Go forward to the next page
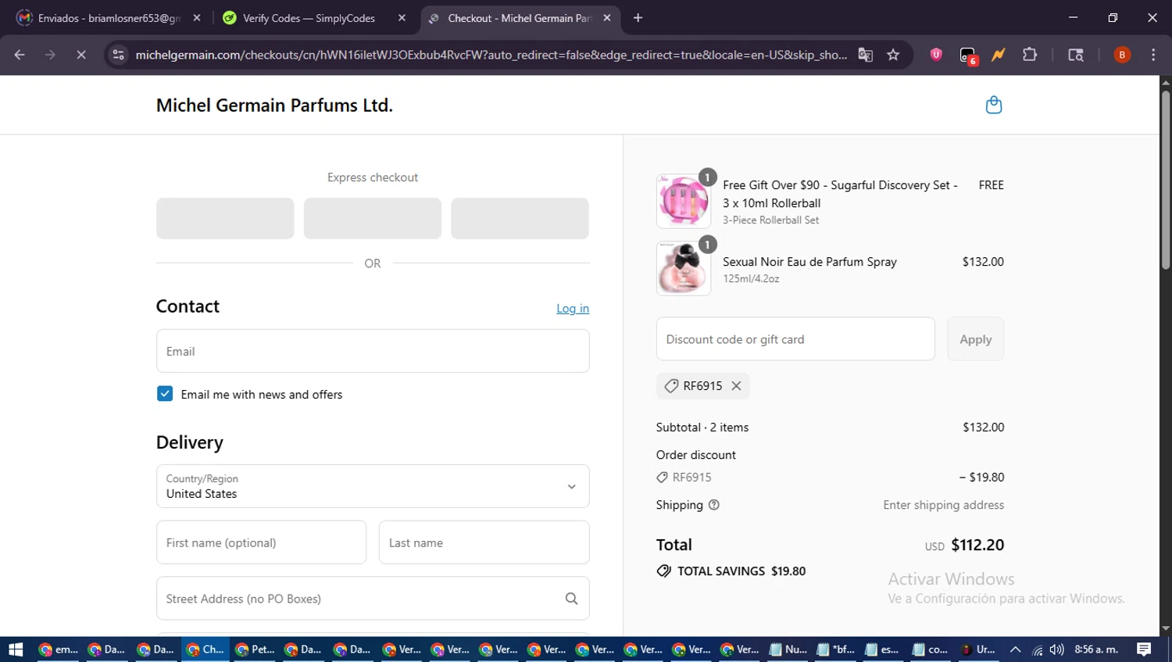The width and height of the screenshot is (1172, 662). click(50, 55)
